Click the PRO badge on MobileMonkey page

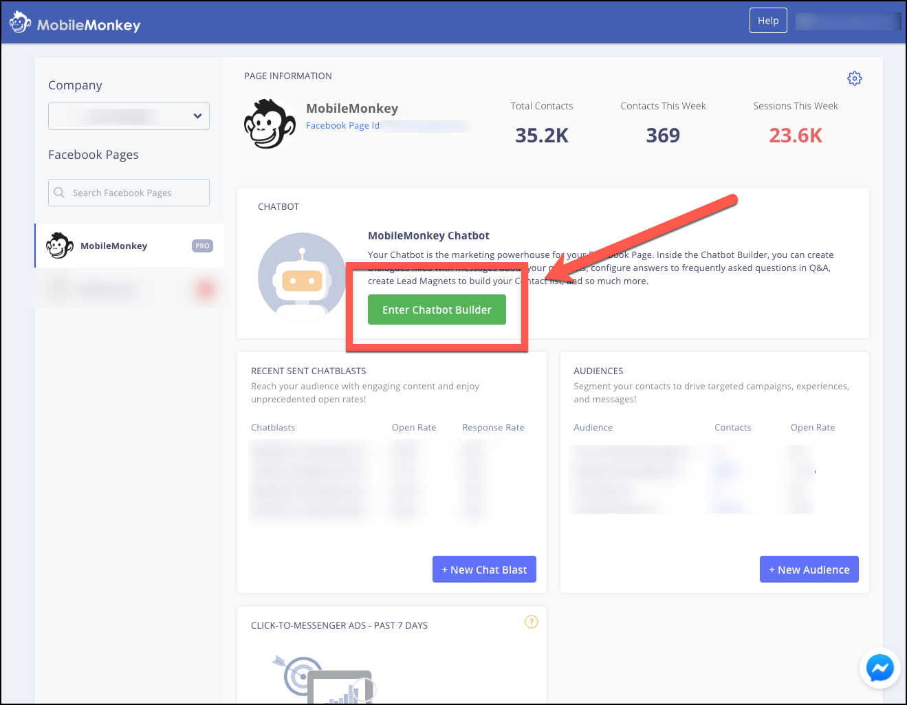202,246
